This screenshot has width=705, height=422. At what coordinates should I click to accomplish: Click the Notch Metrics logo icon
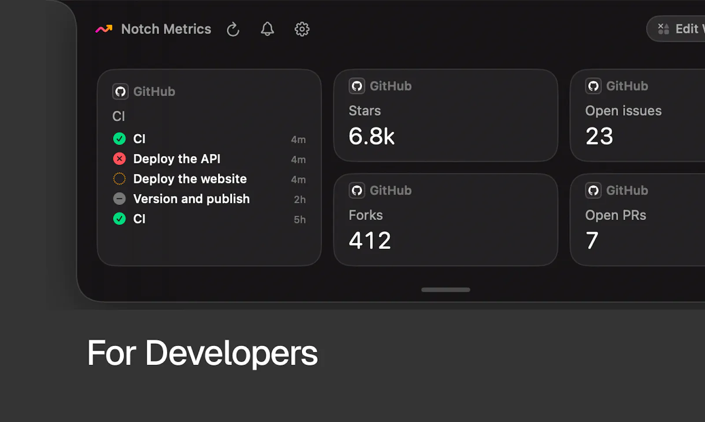coord(104,29)
